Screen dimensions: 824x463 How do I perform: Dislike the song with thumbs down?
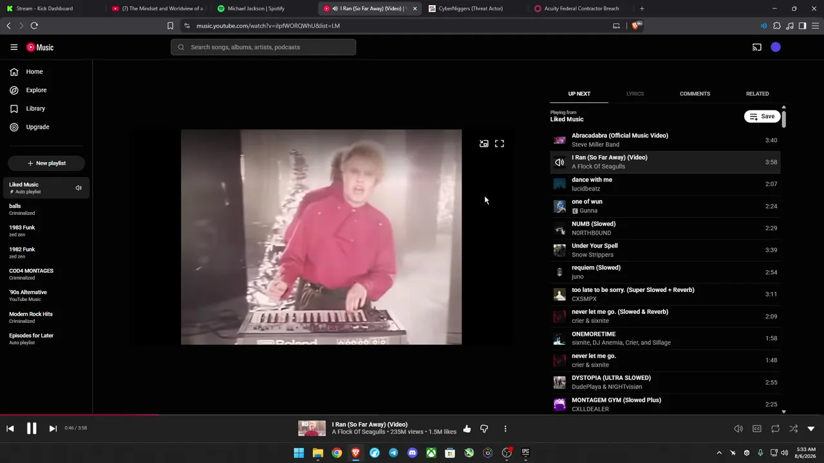484,429
